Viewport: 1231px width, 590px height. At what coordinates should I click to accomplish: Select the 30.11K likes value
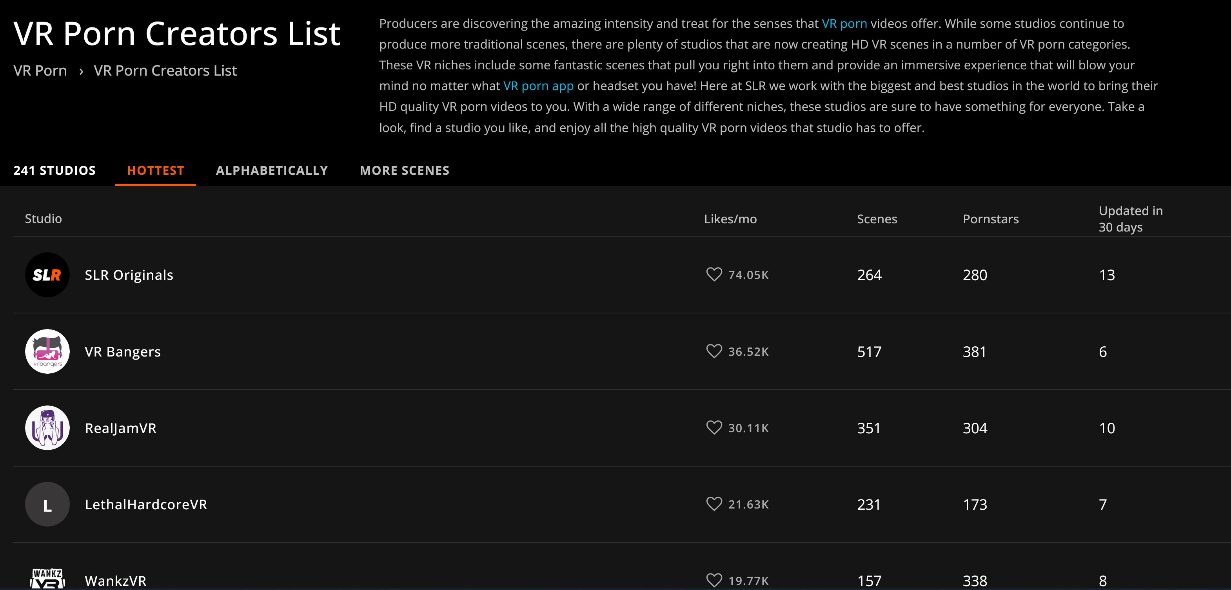[748, 428]
